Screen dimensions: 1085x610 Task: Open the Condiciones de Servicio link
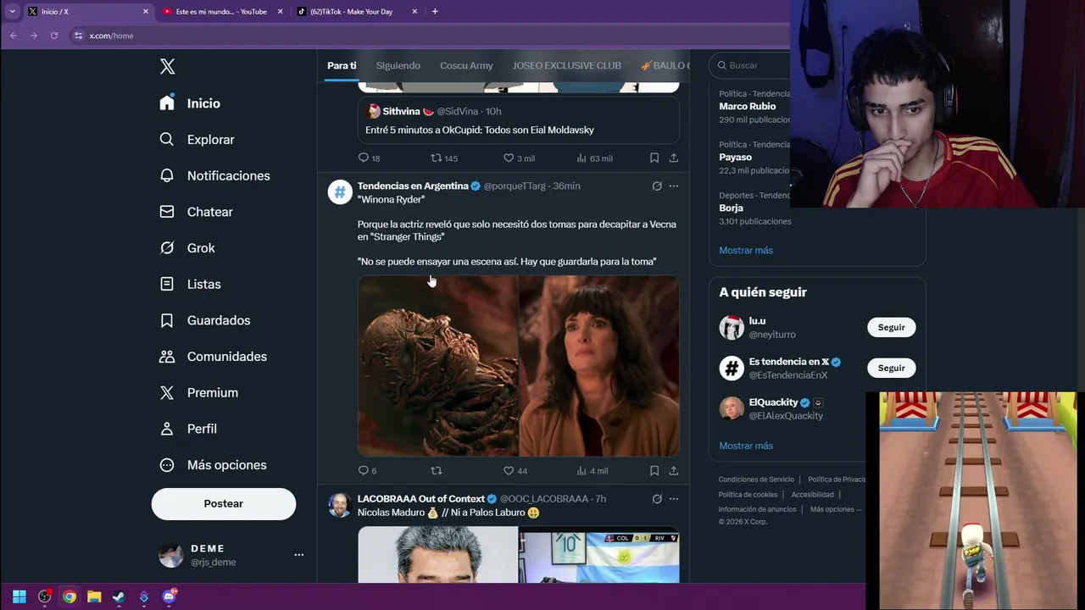tap(756, 480)
